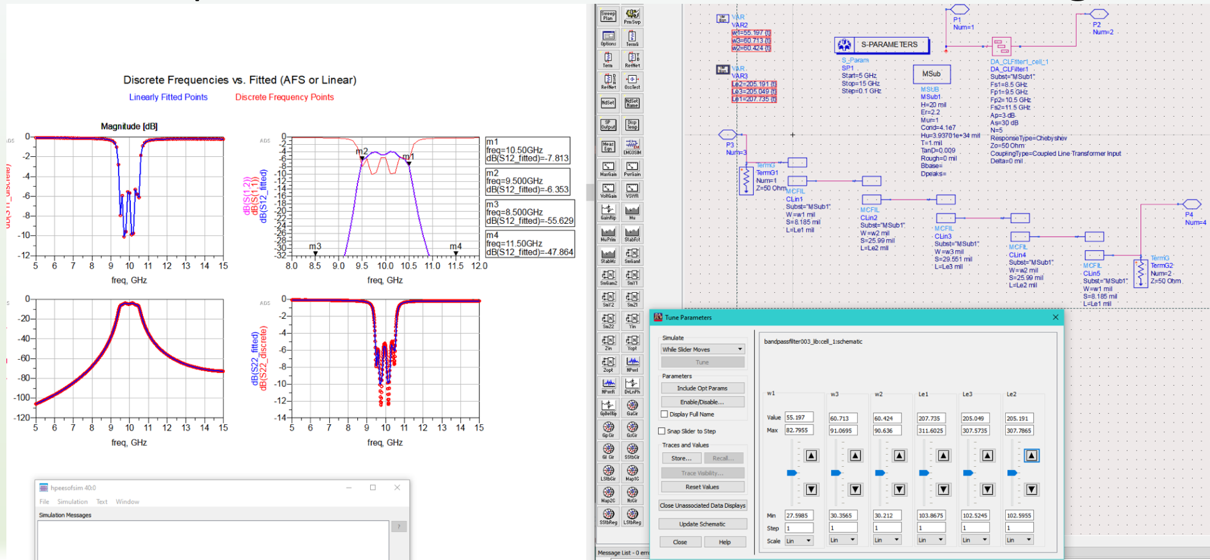Choose the Mu stability measurement icon
This screenshot has width=1210, height=560.
(632, 211)
